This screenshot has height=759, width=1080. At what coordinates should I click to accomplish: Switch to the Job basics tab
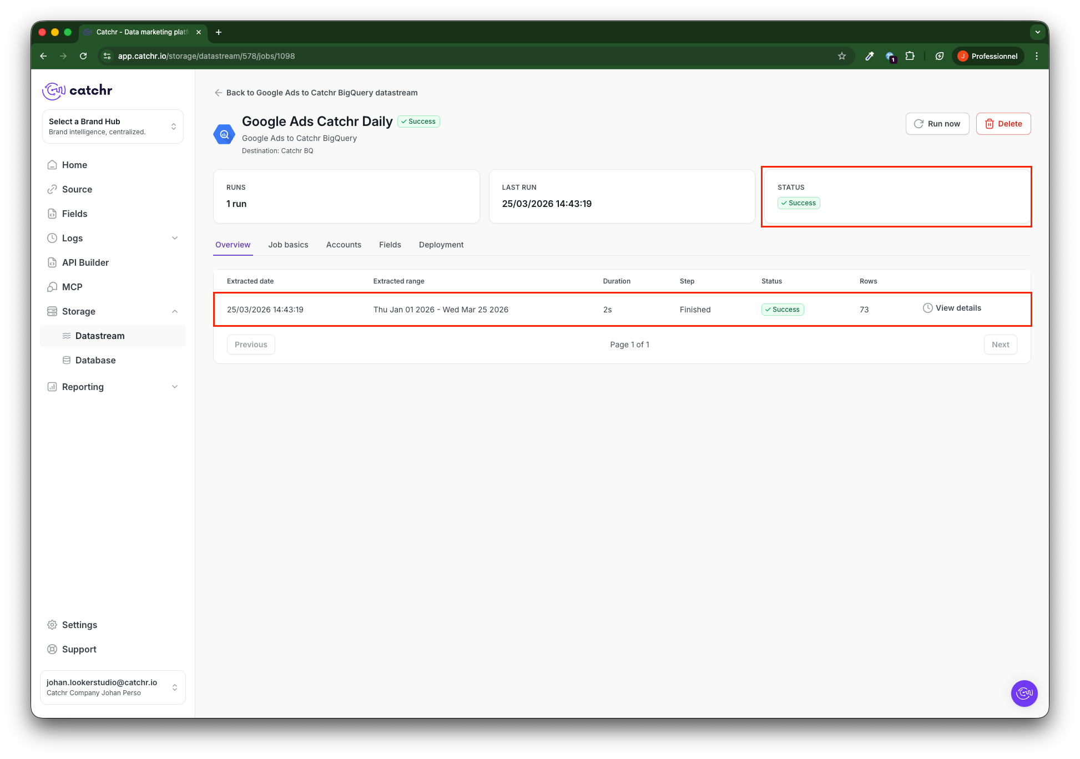coord(288,245)
